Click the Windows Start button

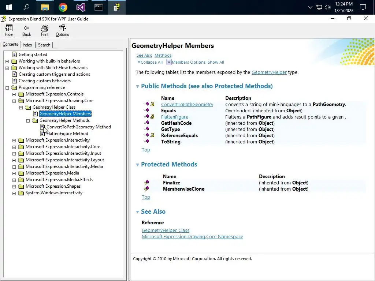tap(9, 7)
